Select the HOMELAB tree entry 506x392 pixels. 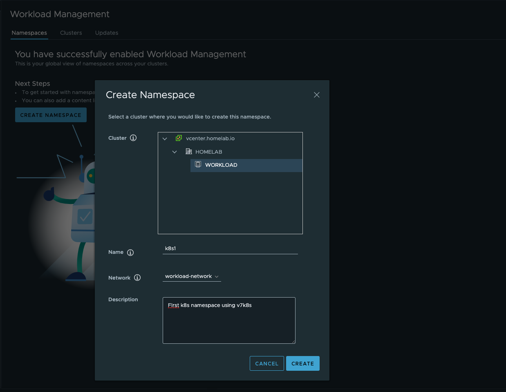[208, 152]
